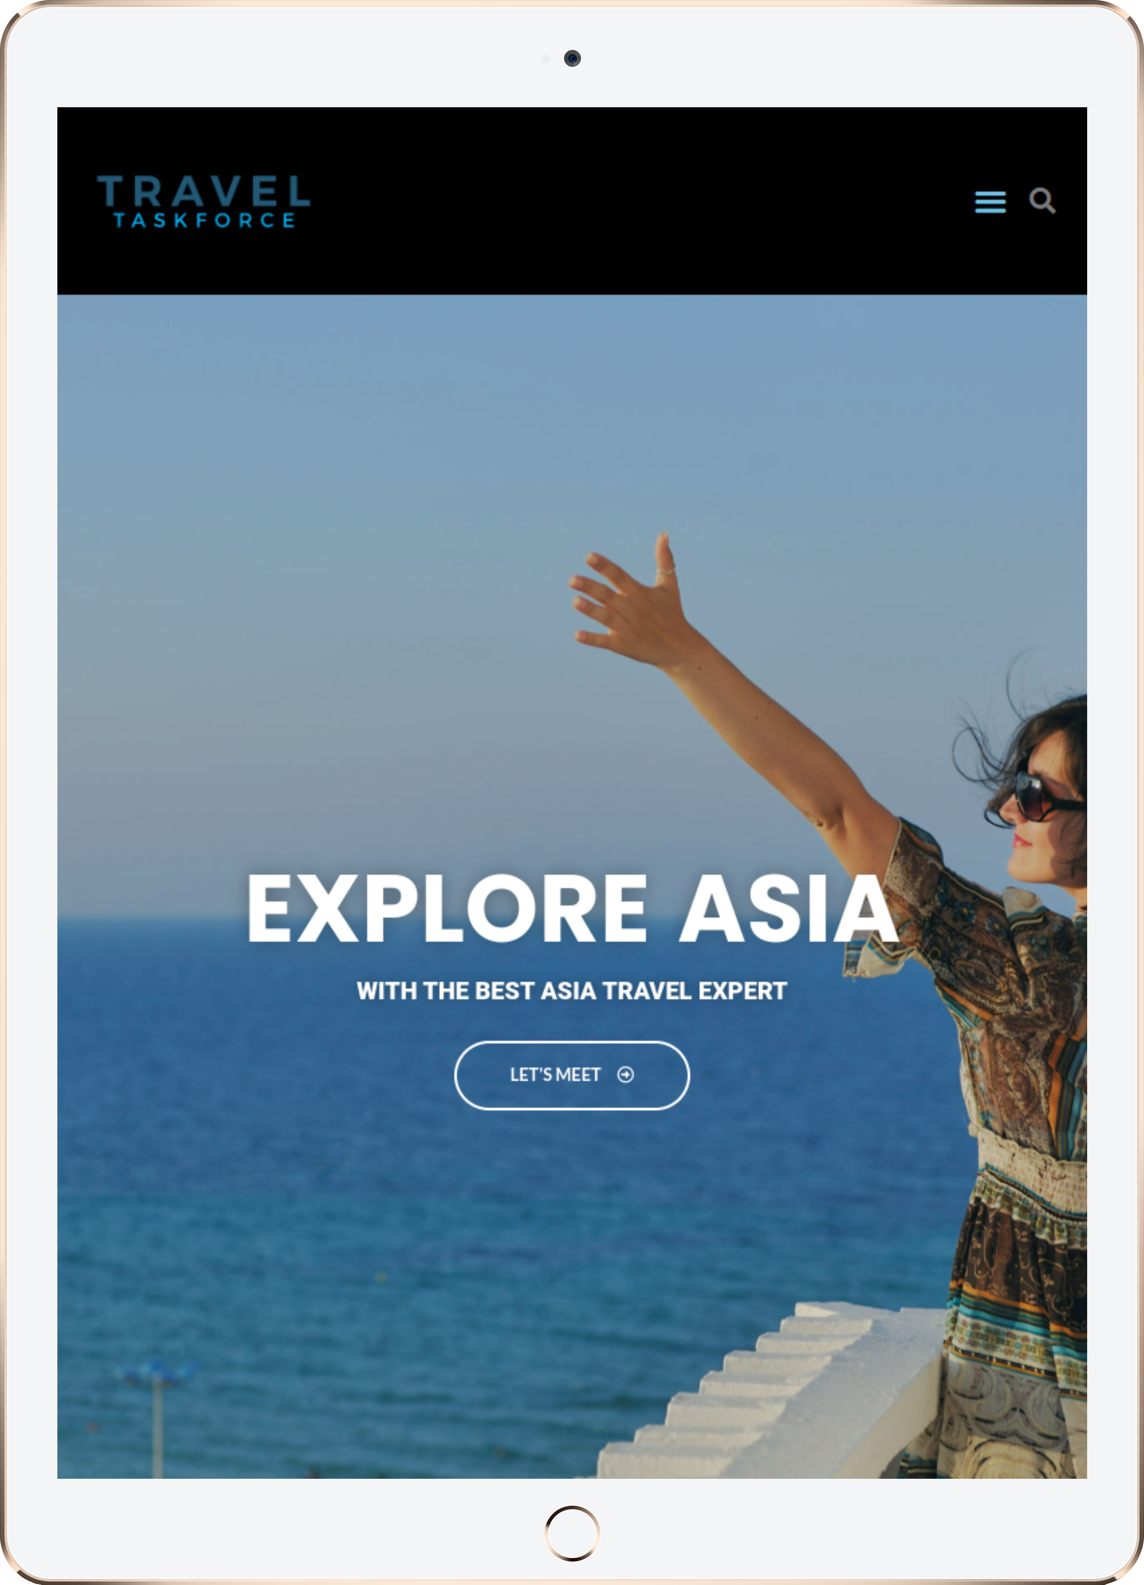The image size is (1144, 1585).
Task: Open the hamburger navigation menu
Action: [x=989, y=202]
